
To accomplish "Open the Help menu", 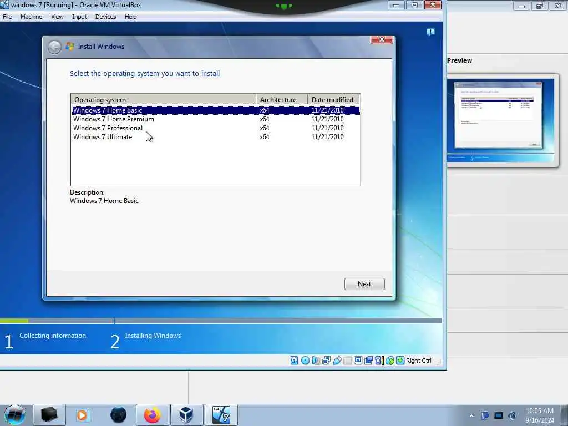I will click(130, 17).
